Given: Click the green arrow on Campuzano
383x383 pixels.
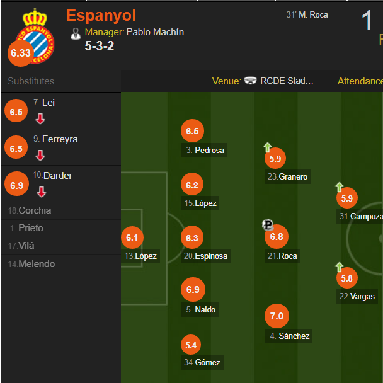Looking at the screenshot, I should (340, 187).
